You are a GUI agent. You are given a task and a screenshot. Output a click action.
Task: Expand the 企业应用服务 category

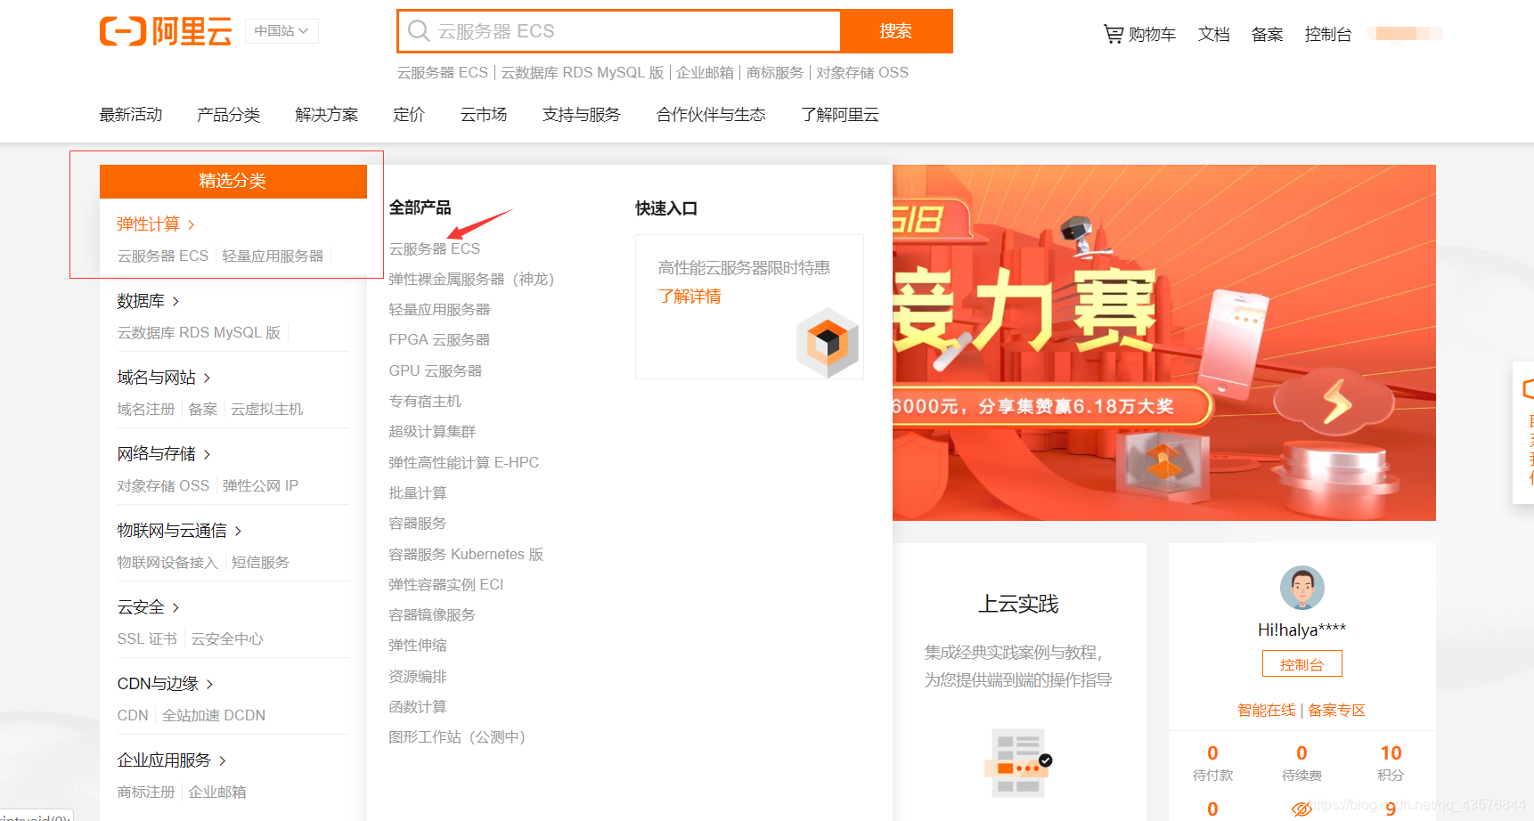[x=172, y=760]
